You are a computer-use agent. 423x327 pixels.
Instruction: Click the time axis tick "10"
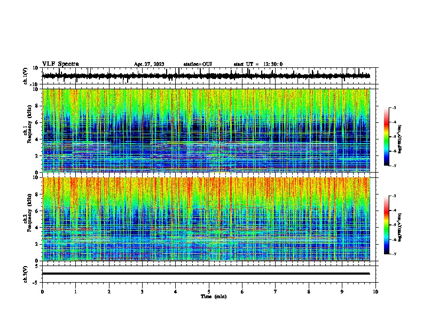(x=375, y=292)
